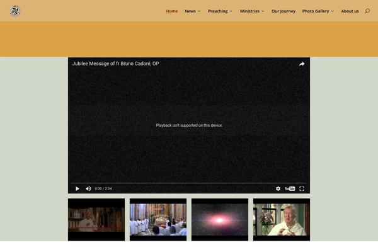Expand the Ministries dropdown chevron
The width and height of the screenshot is (378, 252).
tap(263, 11)
